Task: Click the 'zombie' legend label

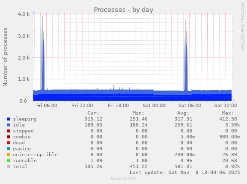Action: 22,137
